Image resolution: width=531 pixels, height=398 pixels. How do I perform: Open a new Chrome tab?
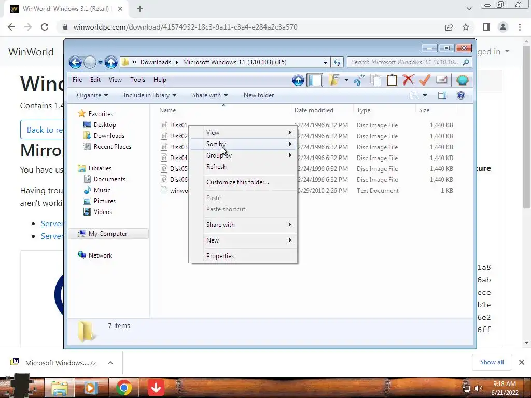point(140,9)
